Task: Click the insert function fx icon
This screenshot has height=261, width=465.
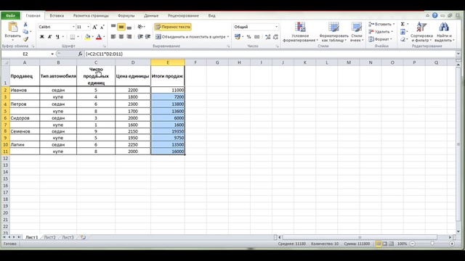Action: pyautogui.click(x=80, y=54)
